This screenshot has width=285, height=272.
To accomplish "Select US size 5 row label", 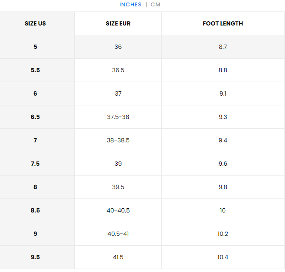I will (35, 47).
